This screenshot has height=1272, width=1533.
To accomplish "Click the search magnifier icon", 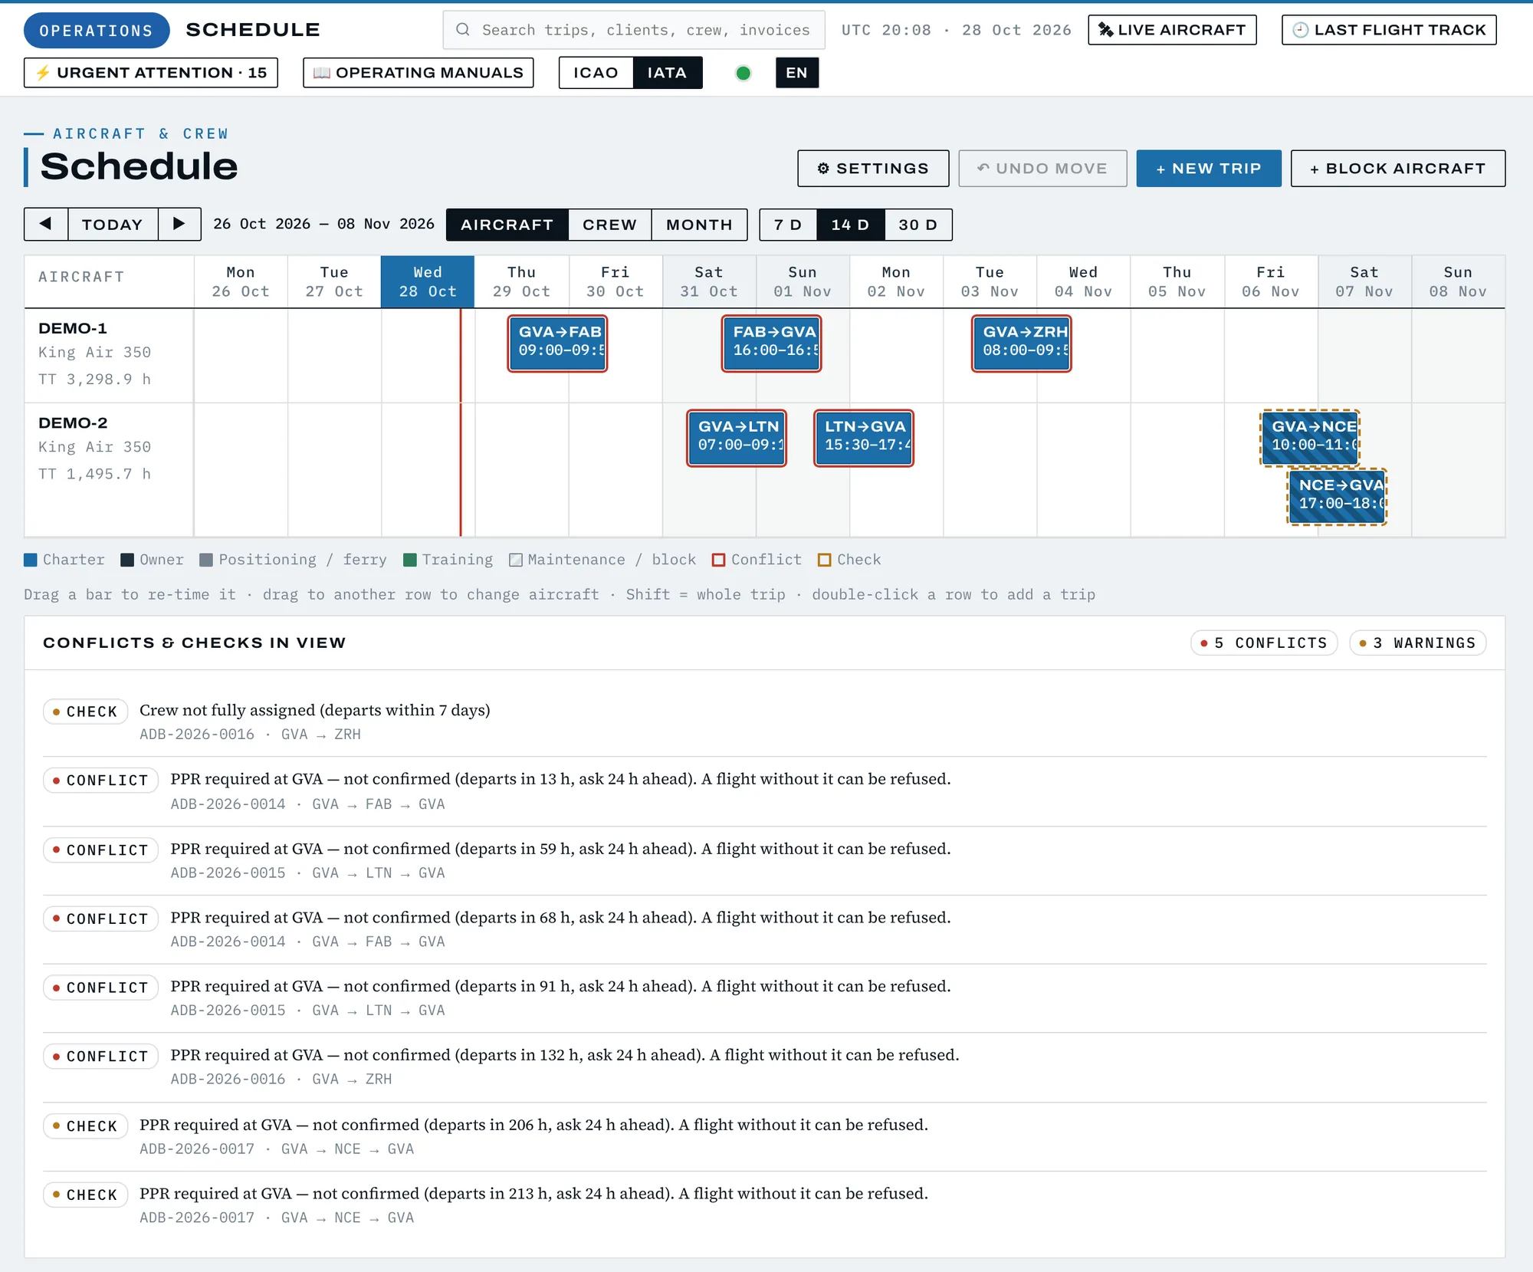I will (x=462, y=30).
